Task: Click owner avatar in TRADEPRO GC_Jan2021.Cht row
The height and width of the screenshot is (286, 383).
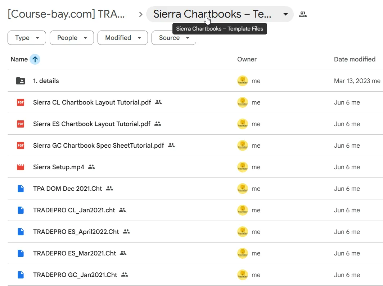Action: pos(243,275)
